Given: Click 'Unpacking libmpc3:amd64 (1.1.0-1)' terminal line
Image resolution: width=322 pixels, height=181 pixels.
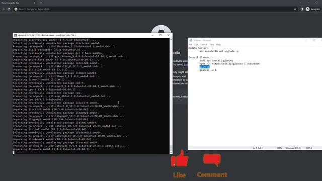Looking at the screenshot, I should click(41, 79).
